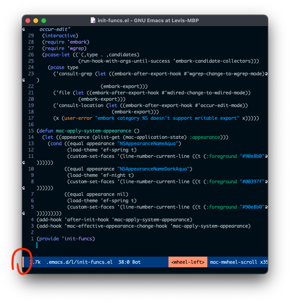This screenshot has width=290, height=303.
Task: Click the window title init-funcs.el - GNU Emacs
Action: pos(148,21)
